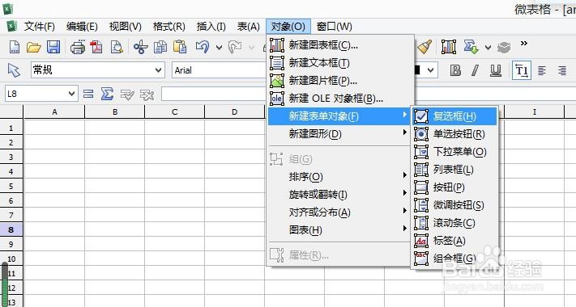The image size is (576, 307).
Task: Toggle Bold formatting
Action: pos(455,70)
